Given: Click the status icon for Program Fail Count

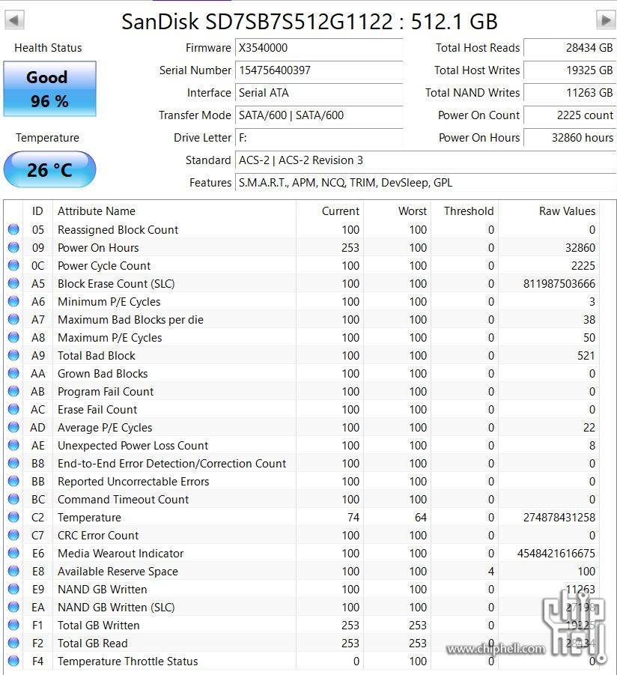Looking at the screenshot, I should pyautogui.click(x=13, y=391).
